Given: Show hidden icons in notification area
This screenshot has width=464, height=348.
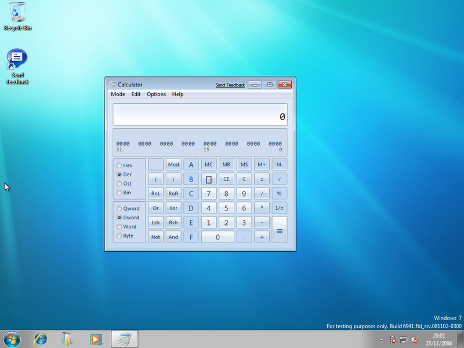Looking at the screenshot, I should click(x=381, y=339).
